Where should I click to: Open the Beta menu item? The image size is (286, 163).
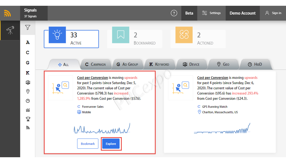click(x=189, y=13)
